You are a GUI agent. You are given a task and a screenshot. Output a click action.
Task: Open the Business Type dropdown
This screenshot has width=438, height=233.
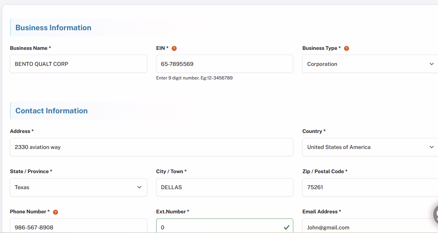coord(370,64)
